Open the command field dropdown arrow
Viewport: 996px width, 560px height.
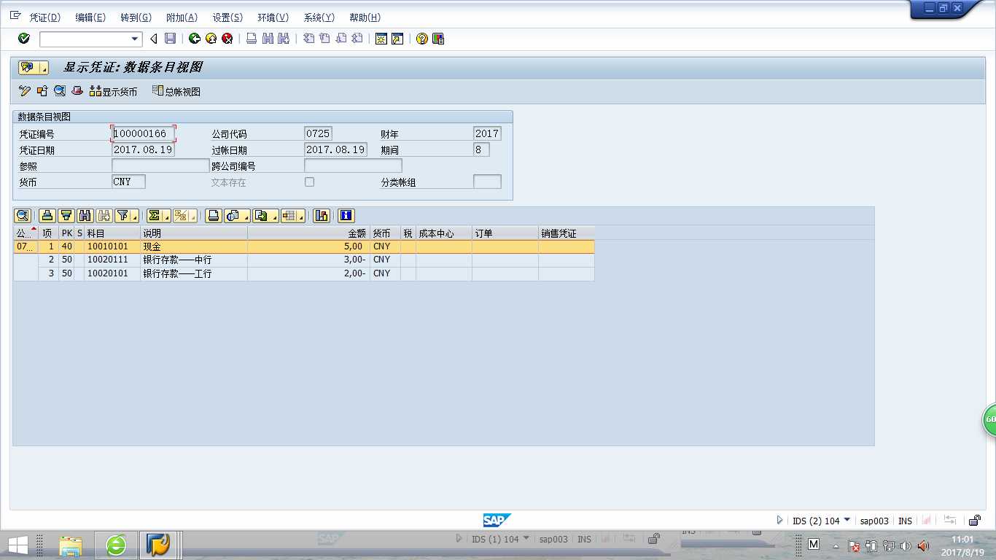pos(135,39)
